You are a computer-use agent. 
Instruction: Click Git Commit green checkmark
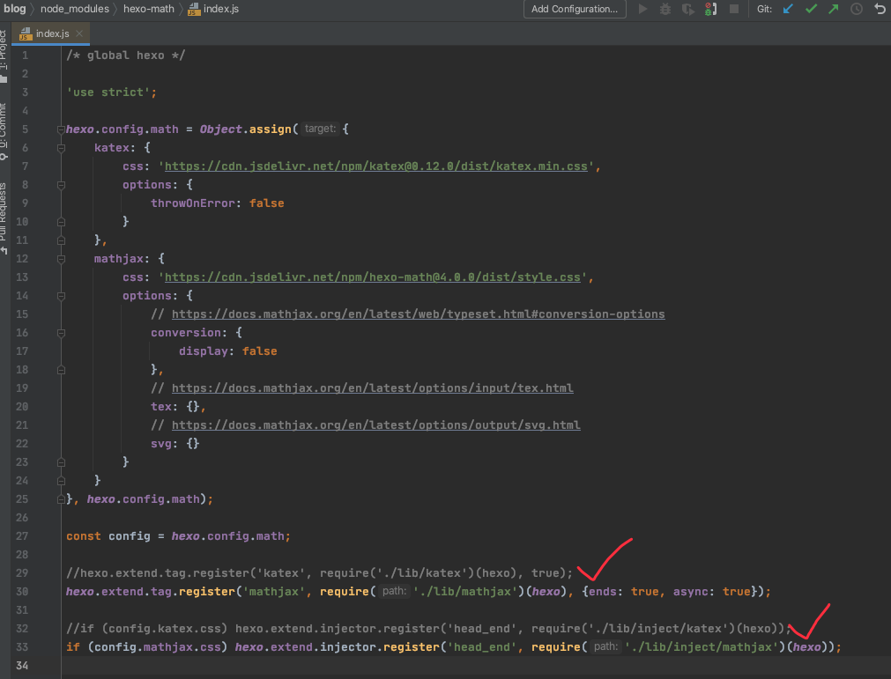coord(811,9)
